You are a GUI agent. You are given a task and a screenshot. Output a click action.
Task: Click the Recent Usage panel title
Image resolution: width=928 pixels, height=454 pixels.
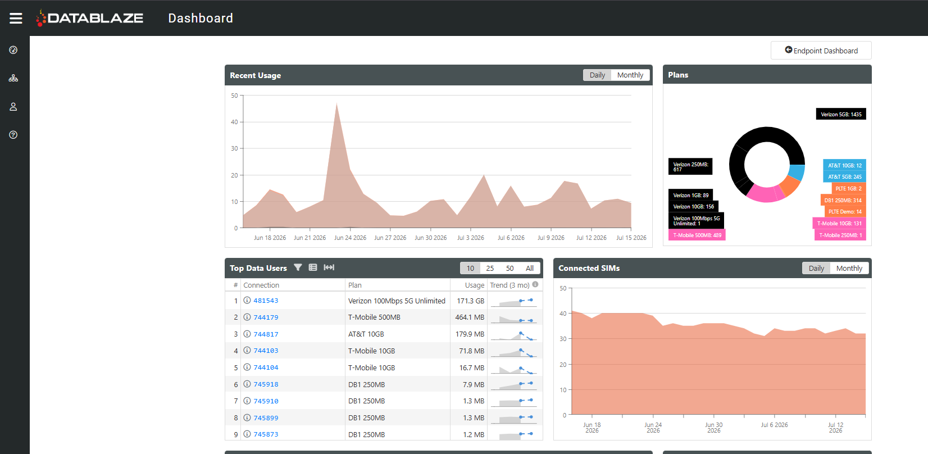tap(256, 75)
